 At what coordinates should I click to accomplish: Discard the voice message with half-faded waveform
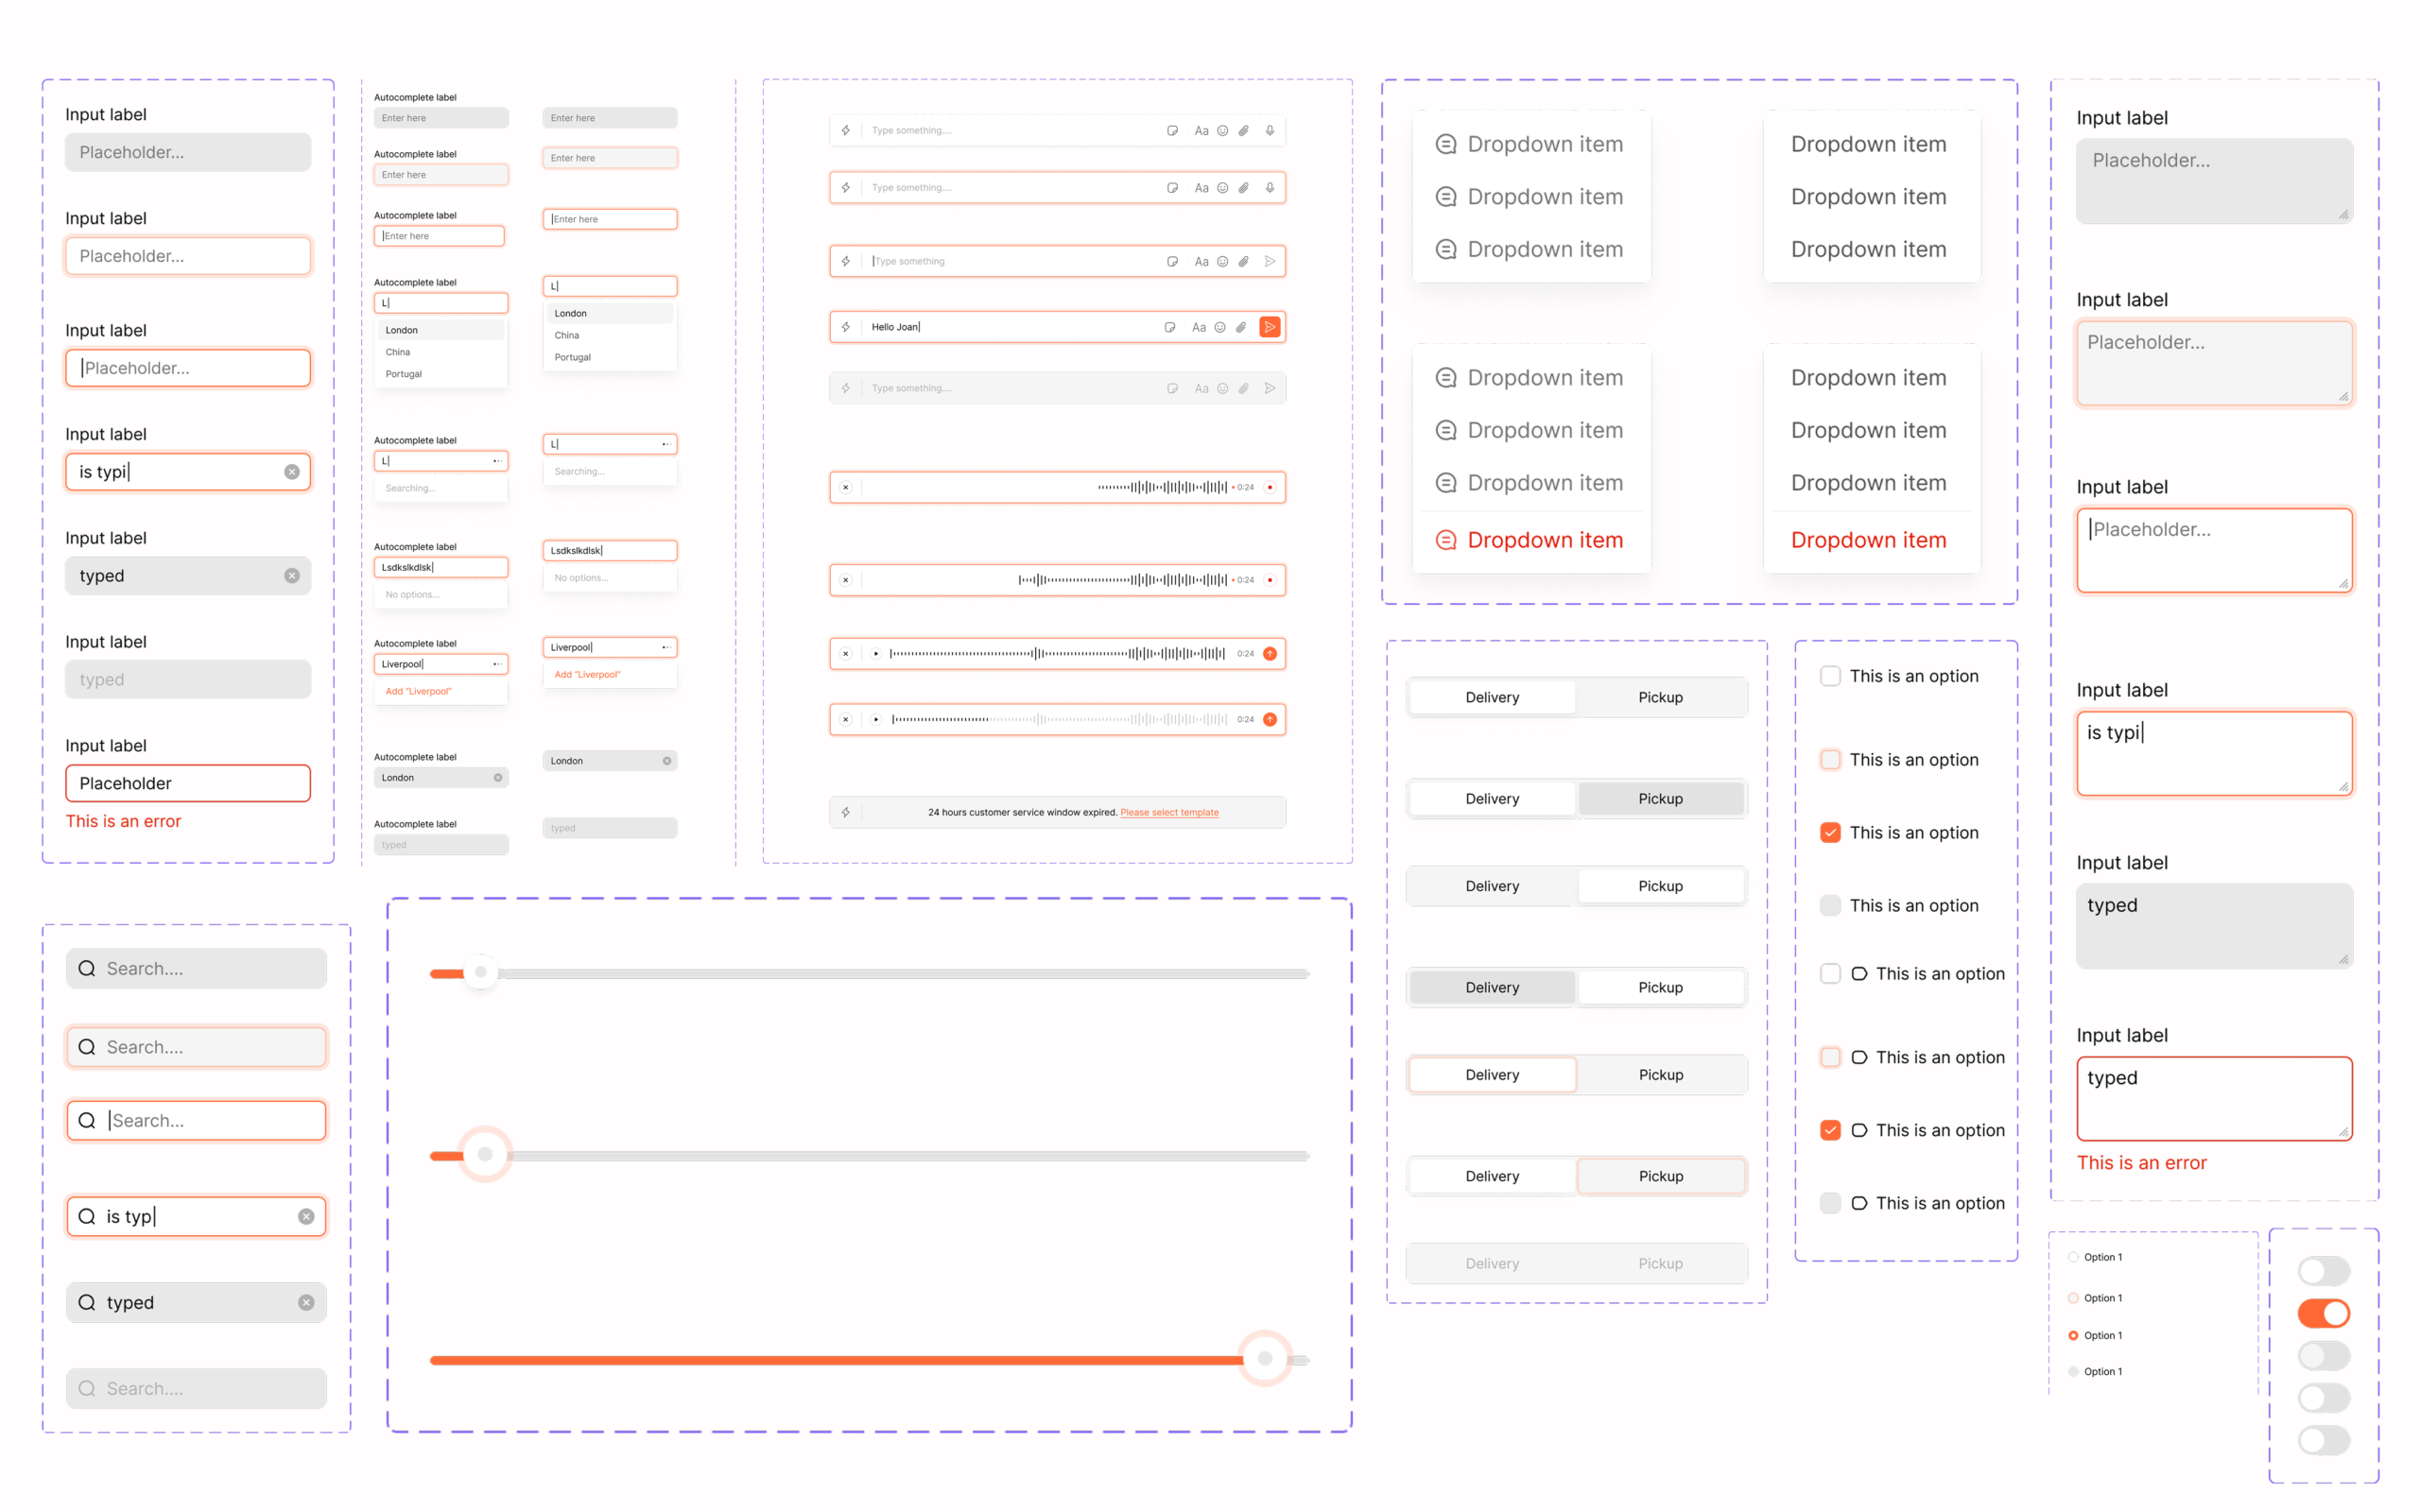[x=846, y=719]
